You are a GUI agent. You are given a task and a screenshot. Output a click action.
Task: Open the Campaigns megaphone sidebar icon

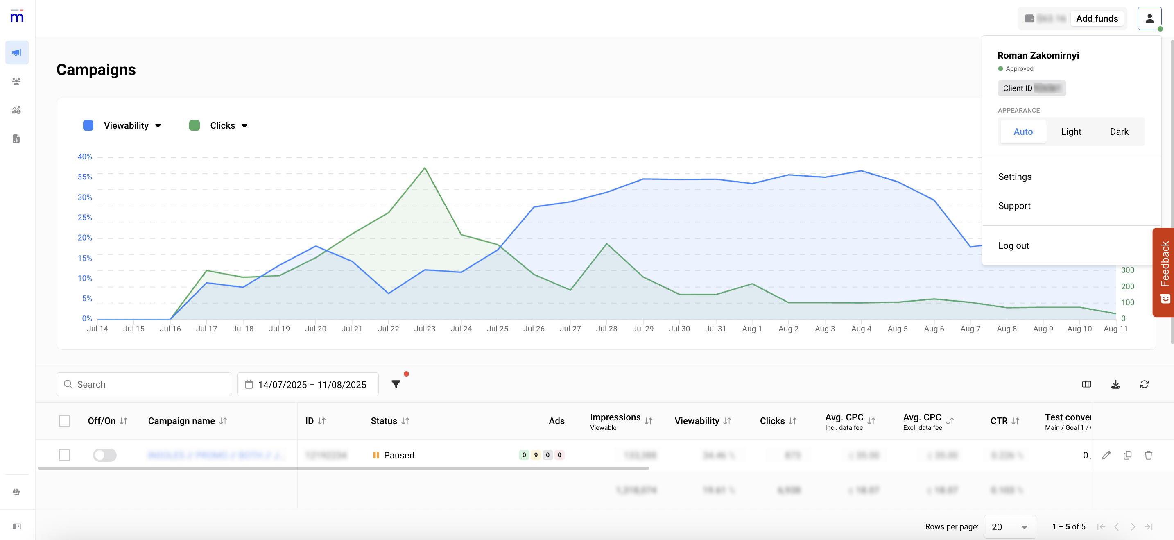pos(17,52)
